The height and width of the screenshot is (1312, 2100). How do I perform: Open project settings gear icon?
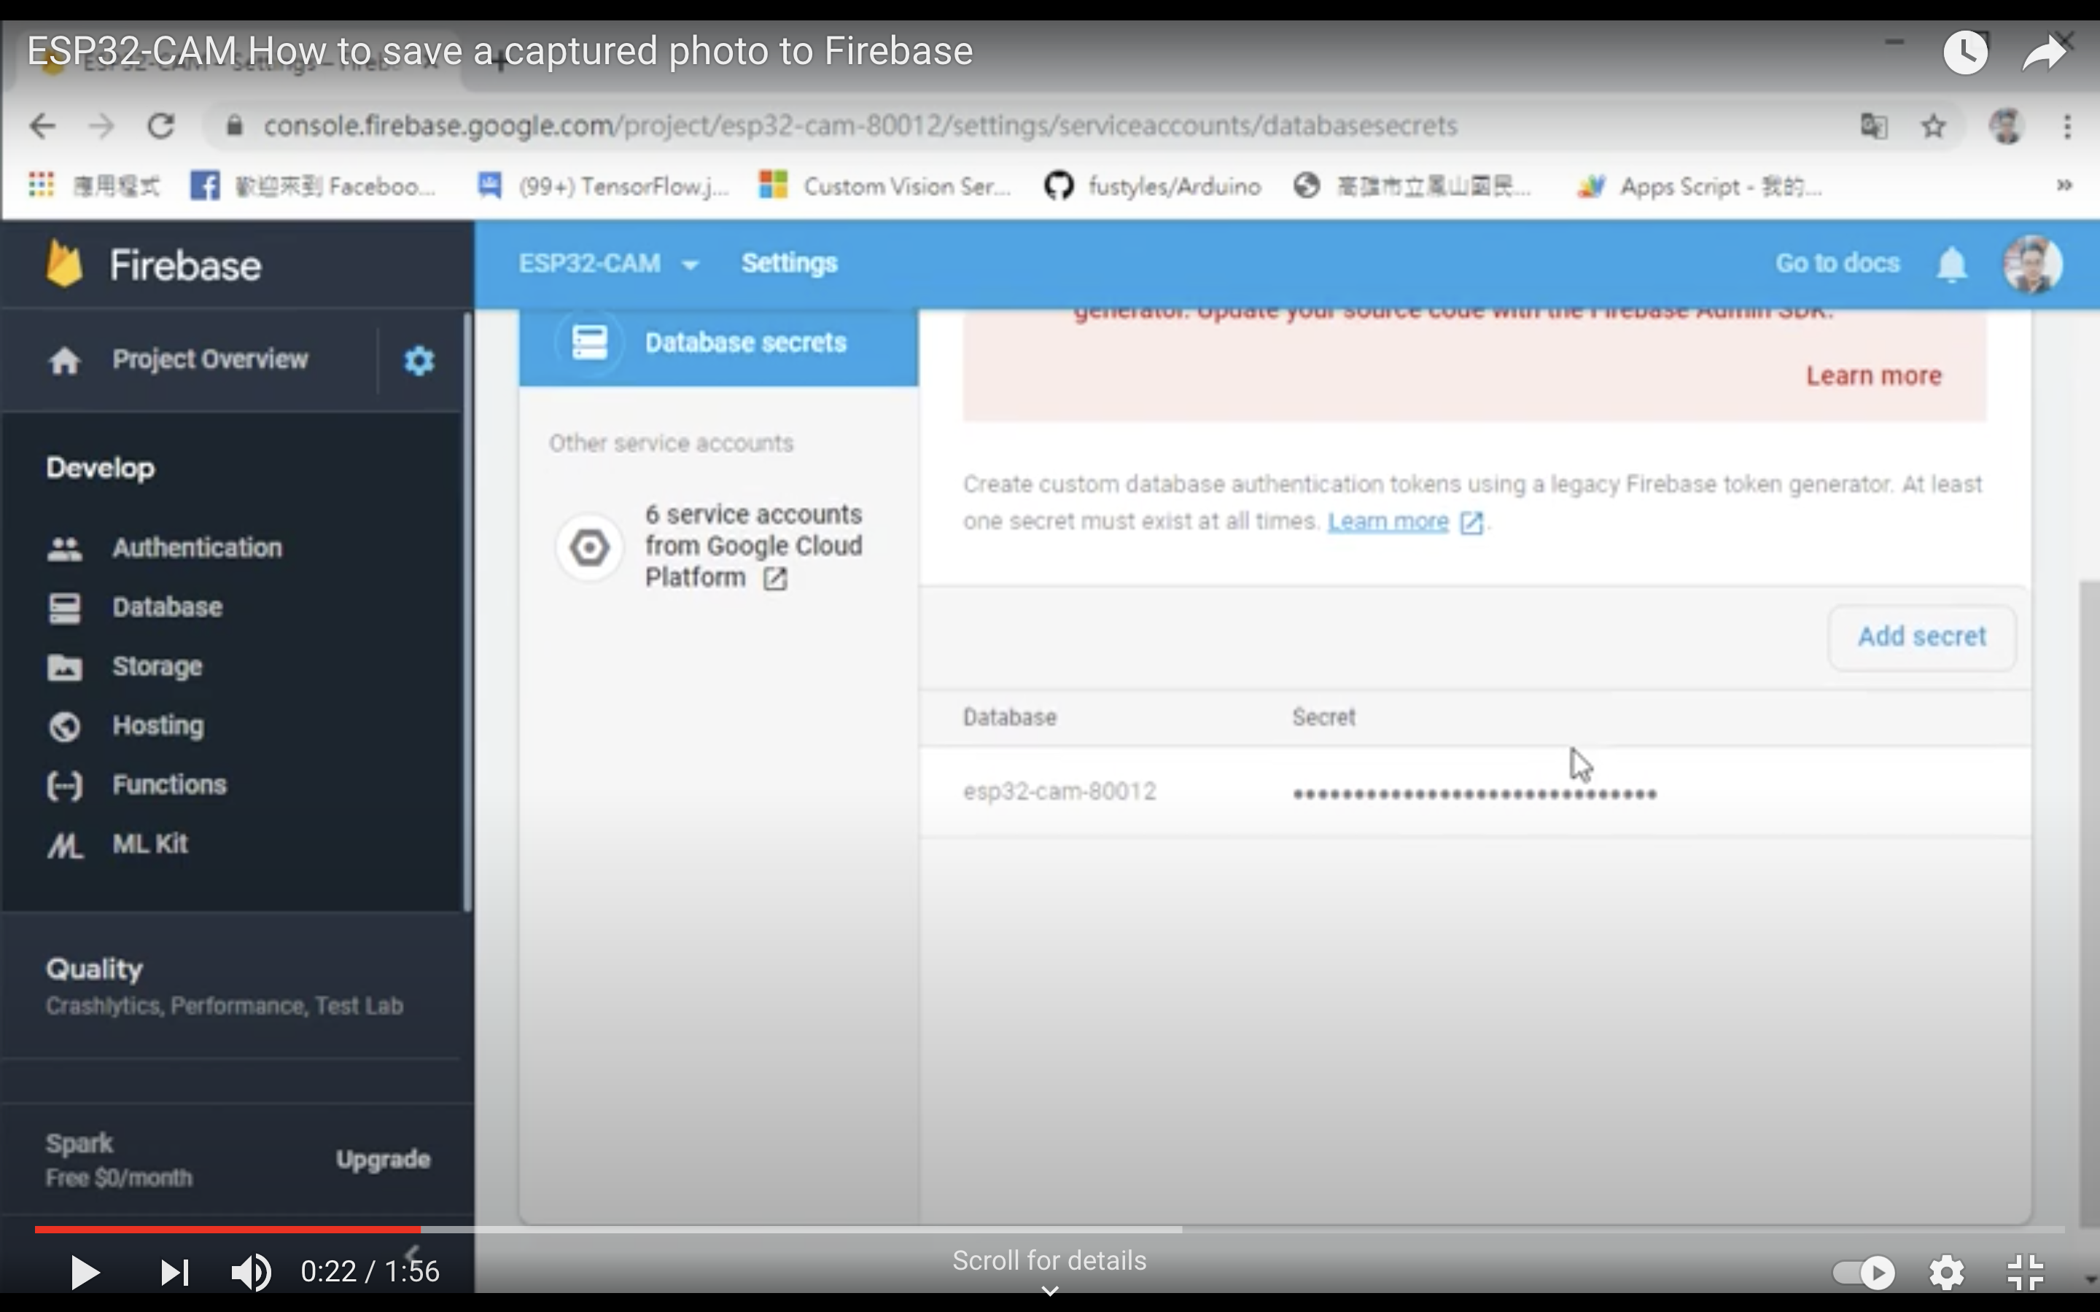click(x=419, y=360)
